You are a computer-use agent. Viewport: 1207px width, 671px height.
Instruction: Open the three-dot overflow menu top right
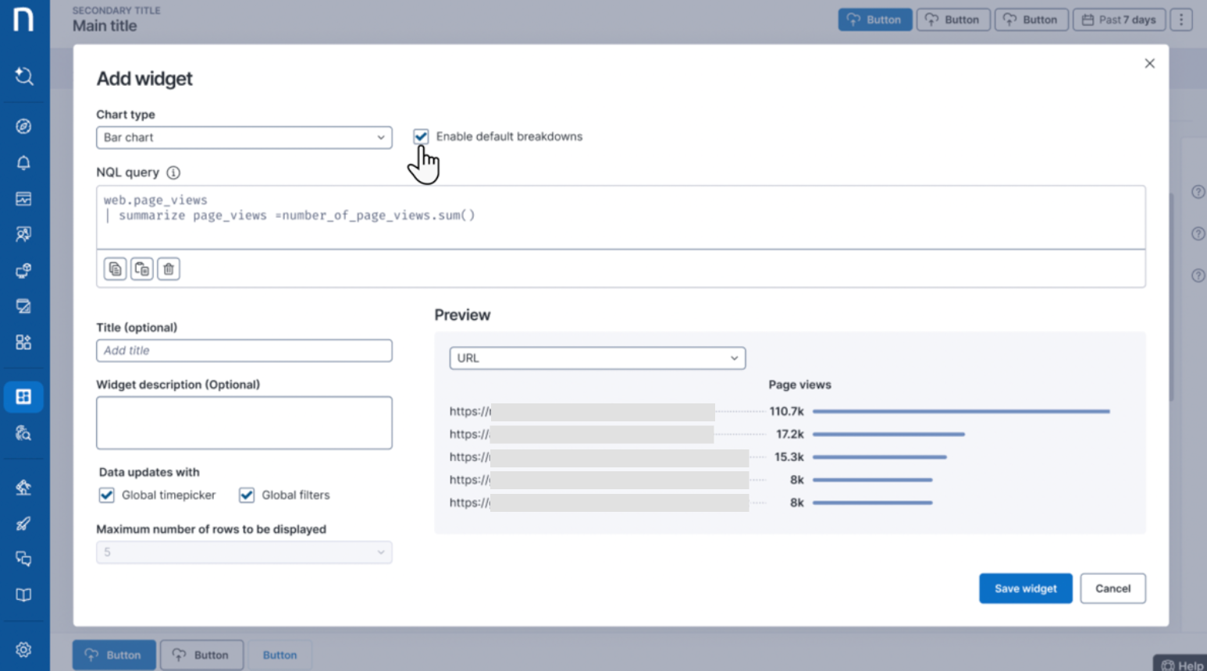pyautogui.click(x=1181, y=20)
